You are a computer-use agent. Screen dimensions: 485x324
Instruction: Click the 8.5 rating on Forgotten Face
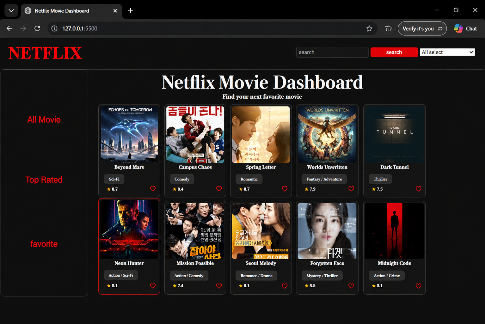tap(310, 286)
